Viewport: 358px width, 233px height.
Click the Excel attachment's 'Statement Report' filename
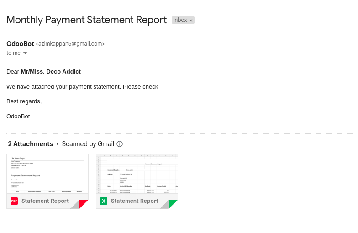135,201
